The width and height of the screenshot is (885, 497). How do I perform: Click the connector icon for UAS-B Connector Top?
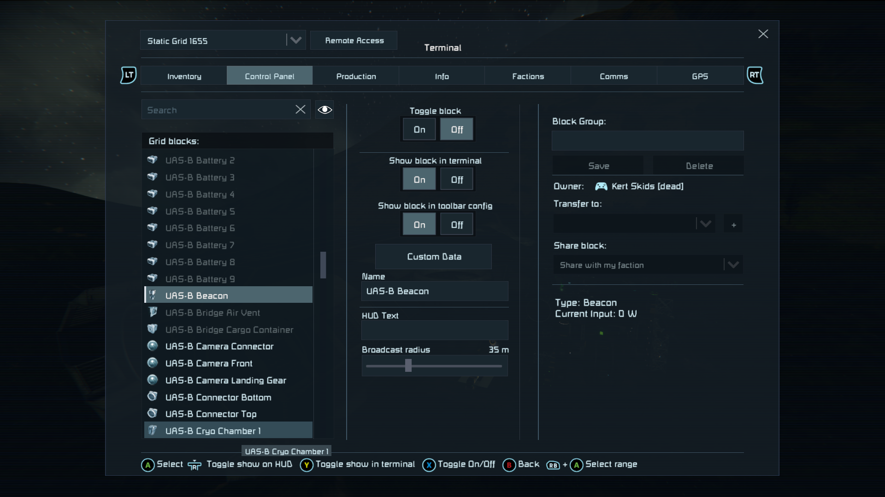153,413
